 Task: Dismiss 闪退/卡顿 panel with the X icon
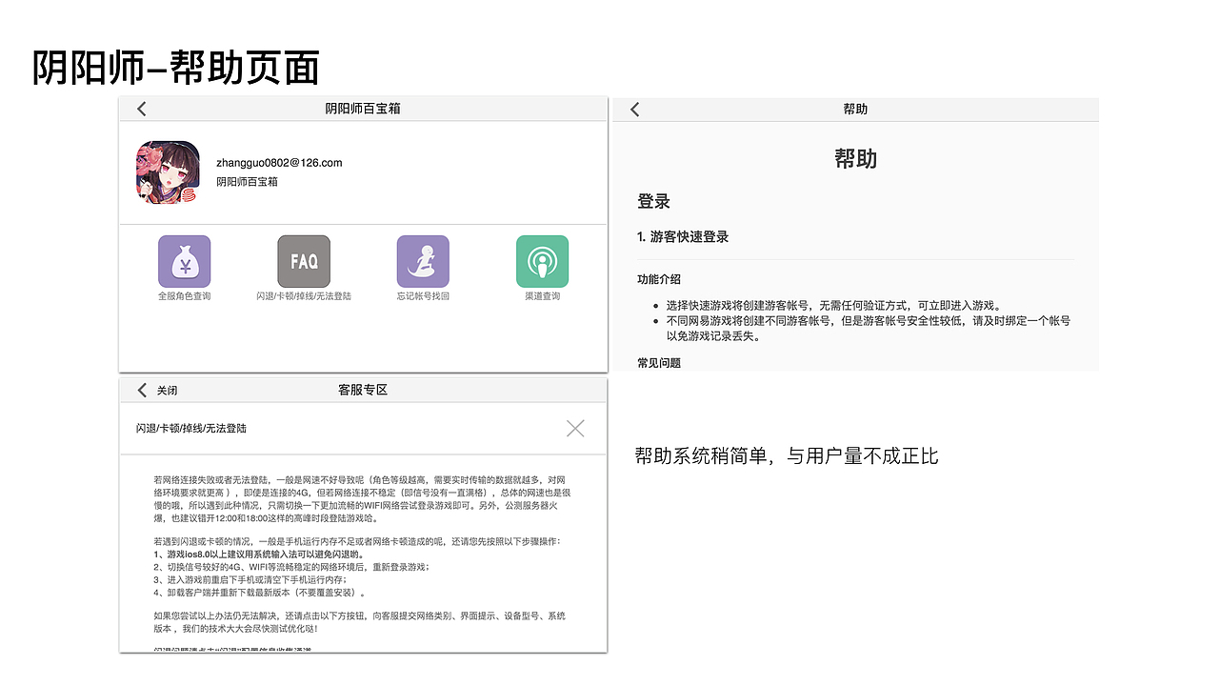pyautogui.click(x=575, y=428)
